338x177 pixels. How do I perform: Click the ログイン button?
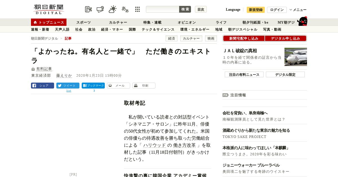coord(277,10)
